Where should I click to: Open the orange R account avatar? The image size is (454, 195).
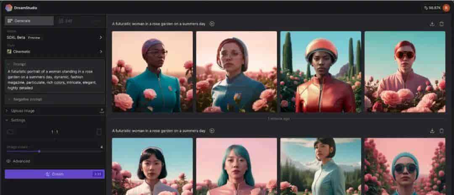pos(446,8)
